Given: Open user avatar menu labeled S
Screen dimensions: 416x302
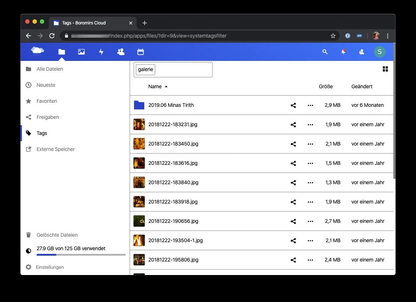Looking at the screenshot, I should 379,52.
